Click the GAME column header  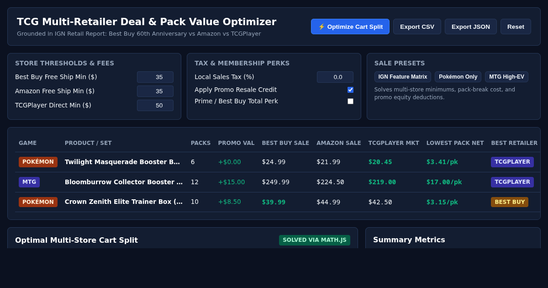27,143
